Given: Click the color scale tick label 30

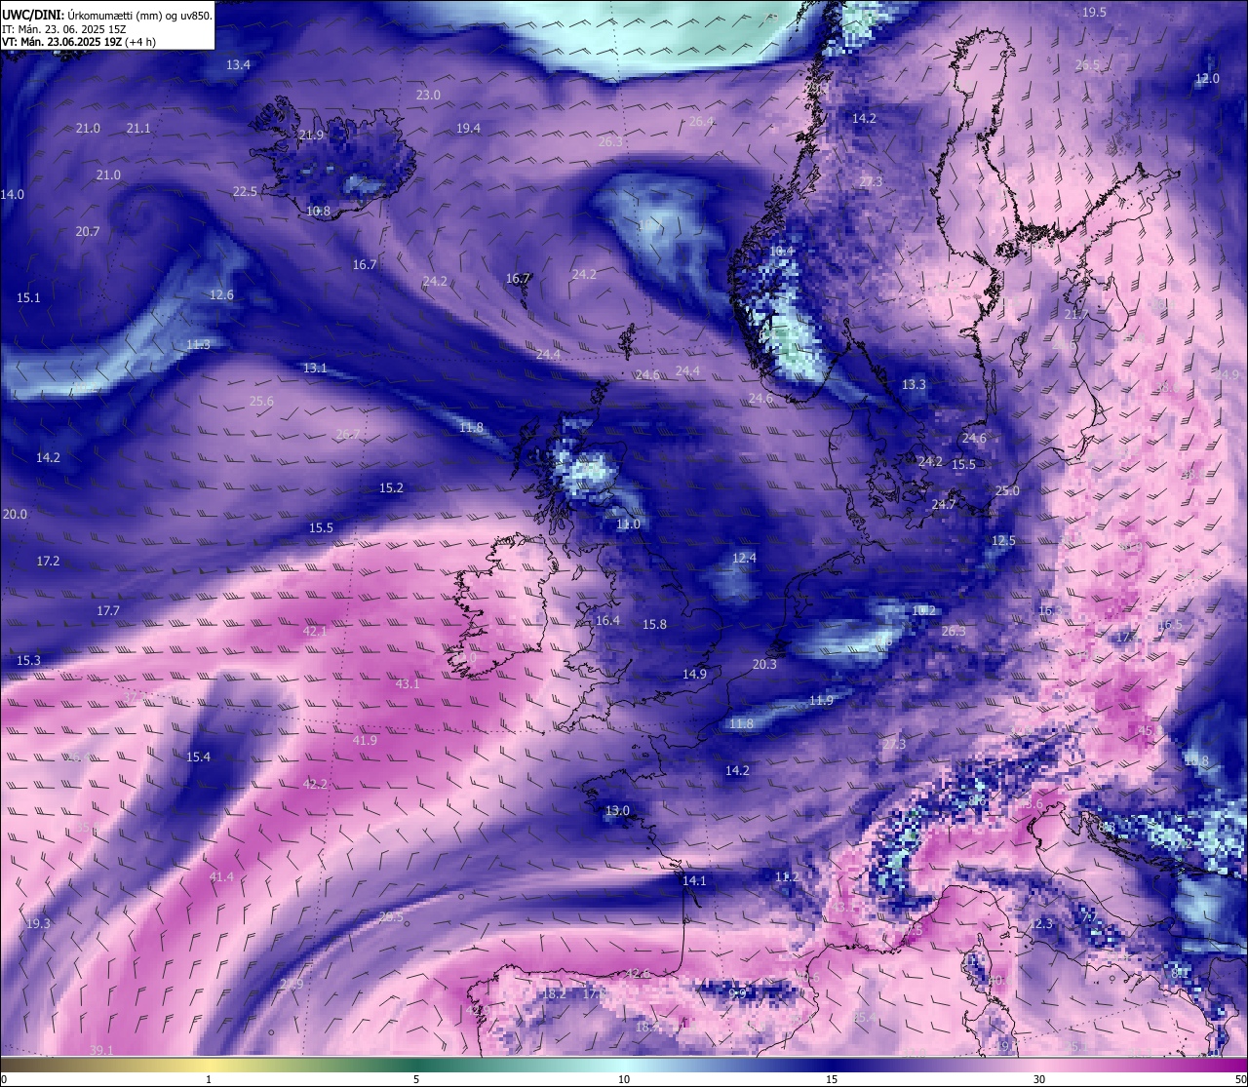Looking at the screenshot, I should (1039, 1079).
